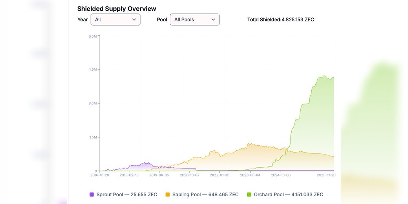This screenshot has height=204, width=408.
Task: Click the 2020-10-07 x-axis date label
Action: point(190,175)
